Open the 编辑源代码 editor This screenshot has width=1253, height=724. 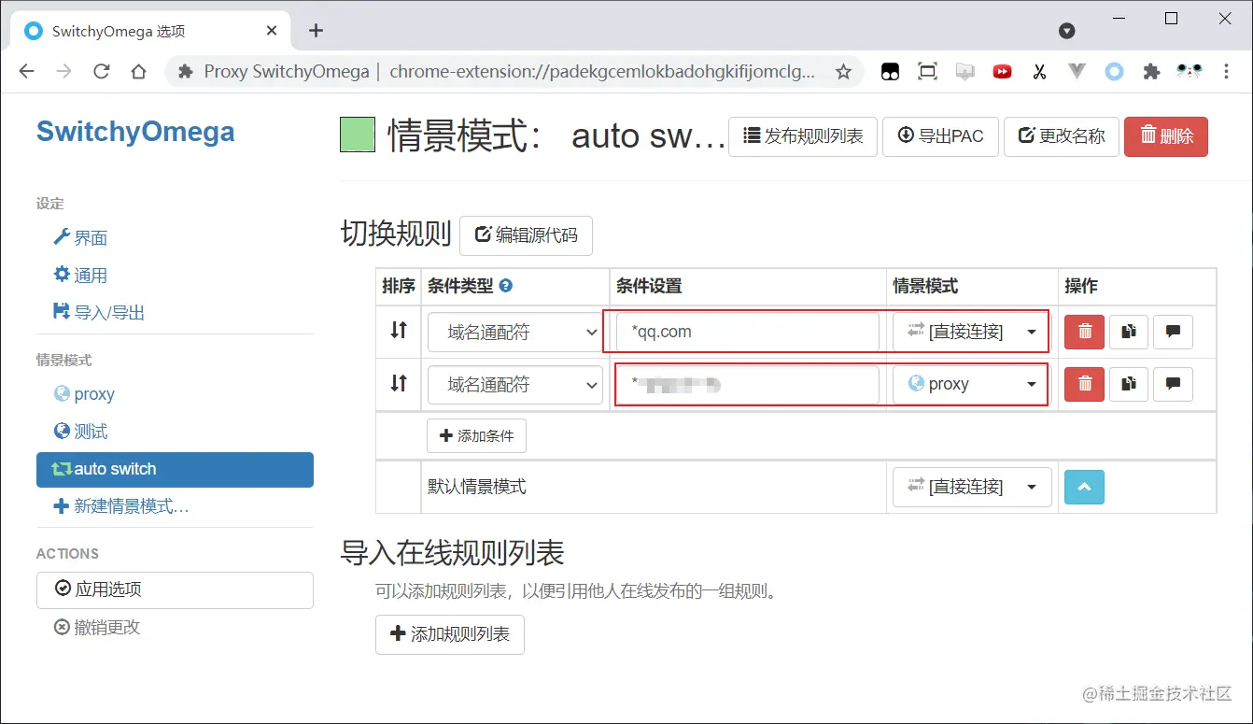click(526, 235)
